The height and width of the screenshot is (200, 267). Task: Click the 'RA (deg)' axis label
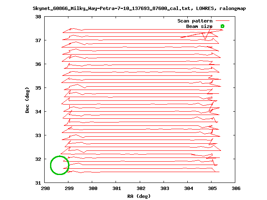click(x=139, y=196)
